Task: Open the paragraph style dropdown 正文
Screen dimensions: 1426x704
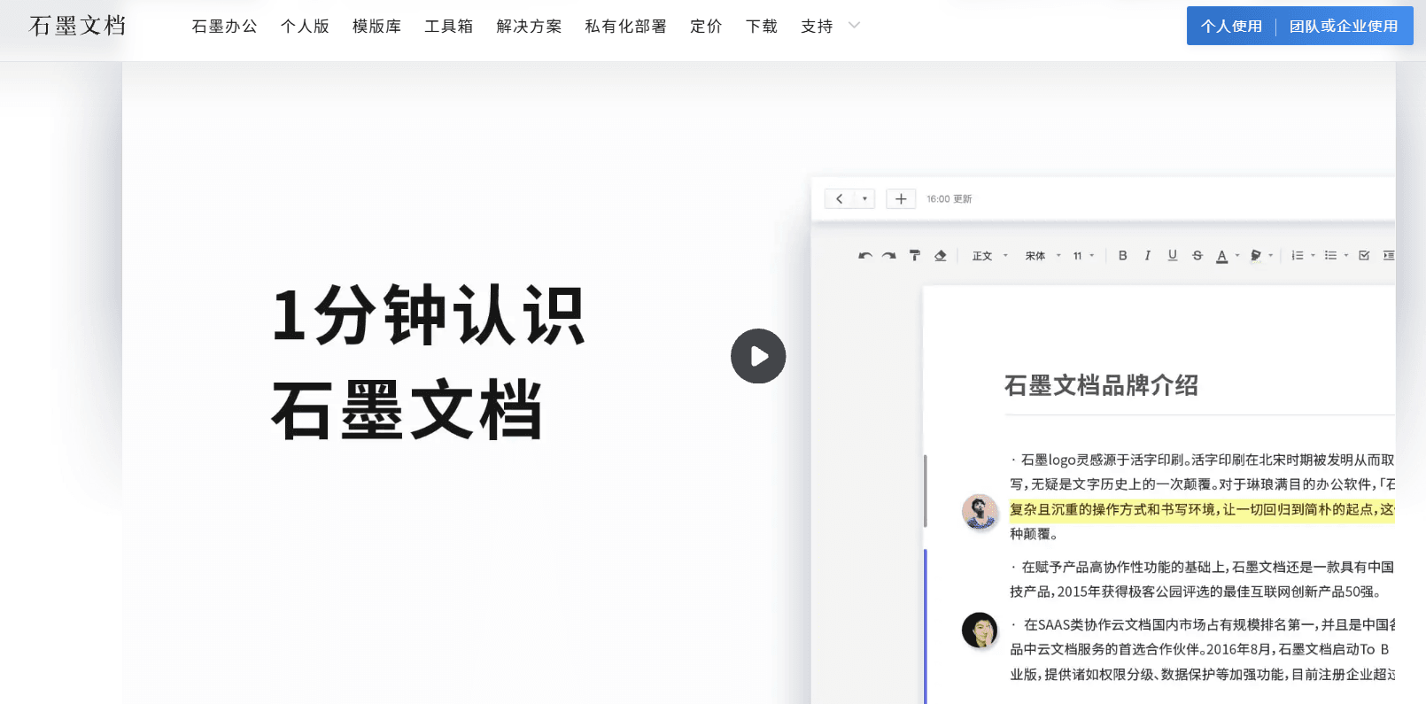Action: (x=990, y=256)
